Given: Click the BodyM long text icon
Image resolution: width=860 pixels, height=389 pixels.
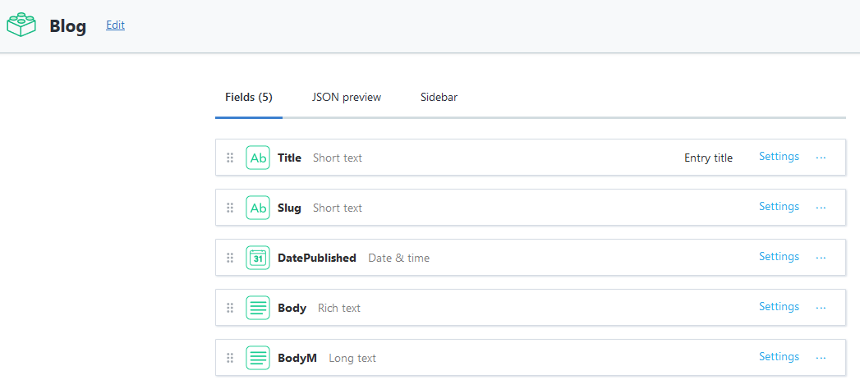Looking at the screenshot, I should (x=258, y=358).
